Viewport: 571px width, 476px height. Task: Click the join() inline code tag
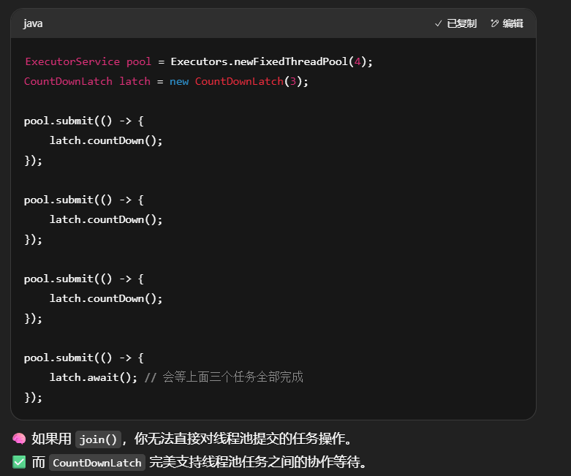(98, 439)
